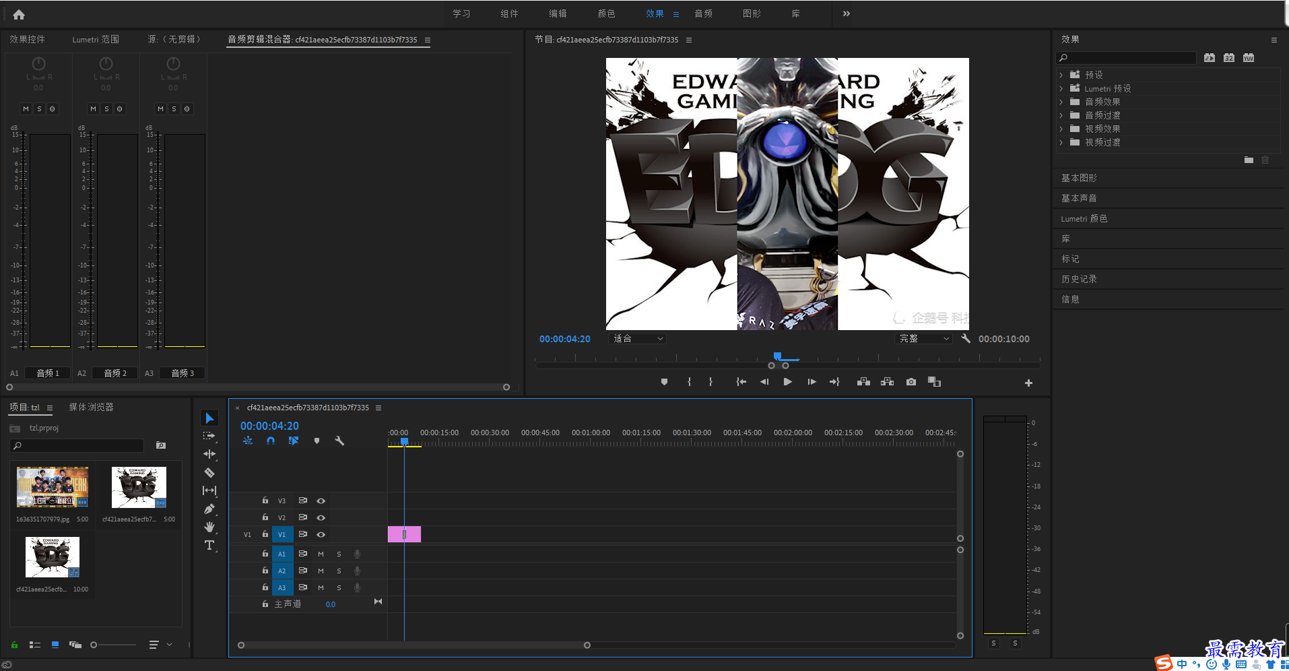This screenshot has height=671, width=1289.
Task: Click Go to In point
Action: tap(741, 382)
